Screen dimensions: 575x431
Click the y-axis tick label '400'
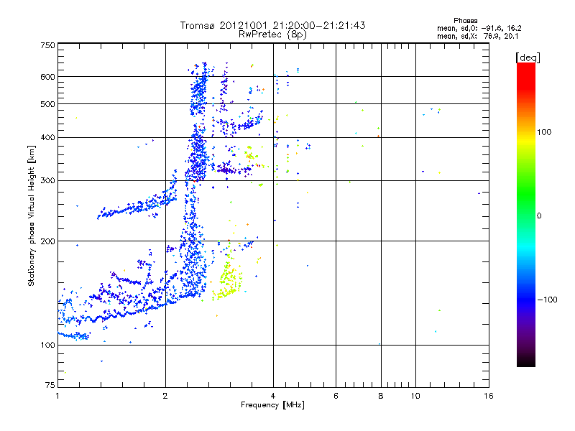(x=47, y=138)
